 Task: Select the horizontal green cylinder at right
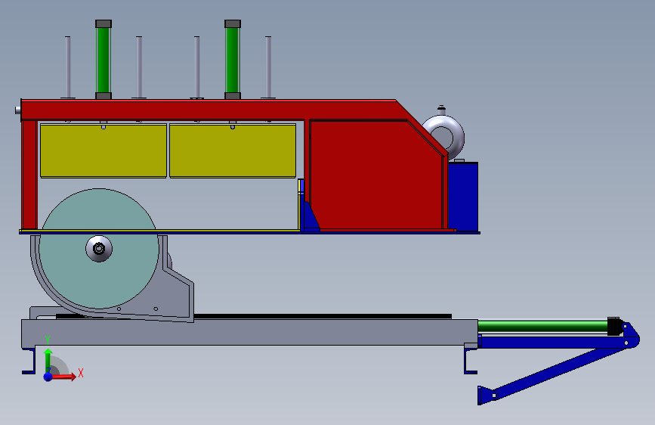click(542, 326)
